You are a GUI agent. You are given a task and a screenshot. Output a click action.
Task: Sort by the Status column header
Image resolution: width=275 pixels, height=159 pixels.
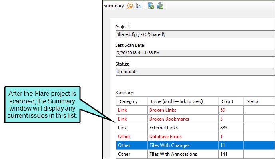click(x=259, y=101)
